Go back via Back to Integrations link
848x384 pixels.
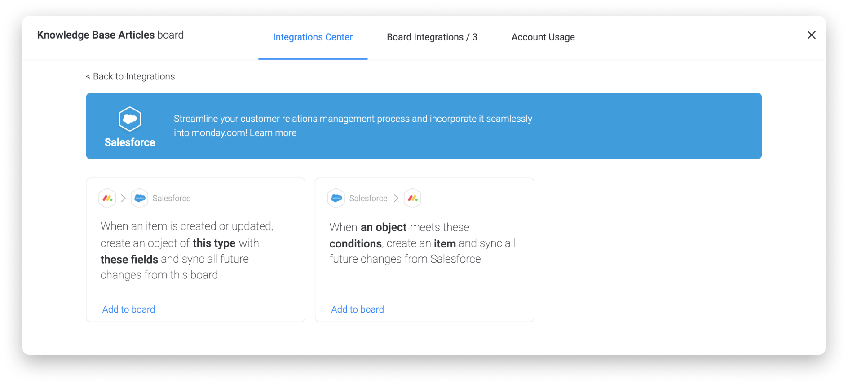pos(130,76)
